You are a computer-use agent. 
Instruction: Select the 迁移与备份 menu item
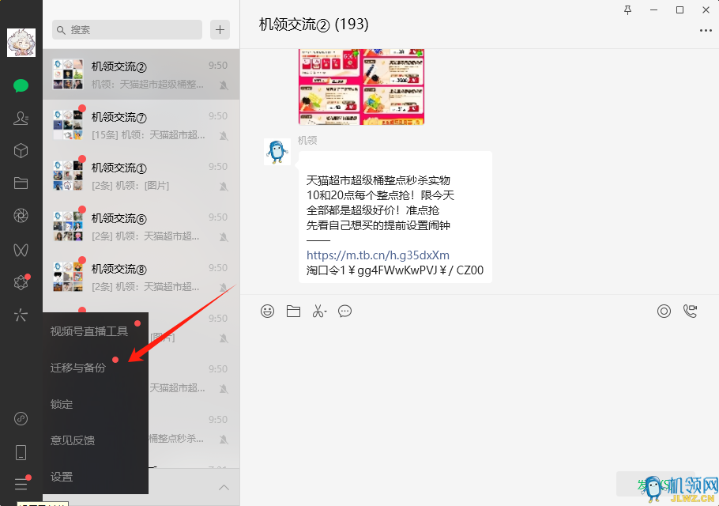pos(96,368)
